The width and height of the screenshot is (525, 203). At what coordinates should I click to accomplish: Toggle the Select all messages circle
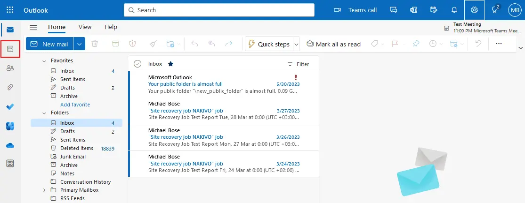[x=137, y=64]
